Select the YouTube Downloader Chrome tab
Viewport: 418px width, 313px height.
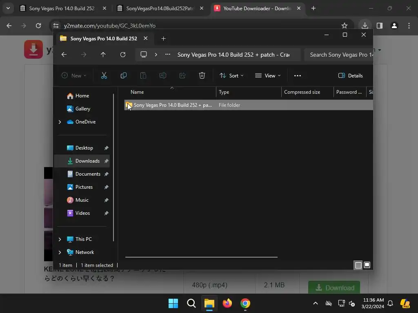click(x=257, y=8)
